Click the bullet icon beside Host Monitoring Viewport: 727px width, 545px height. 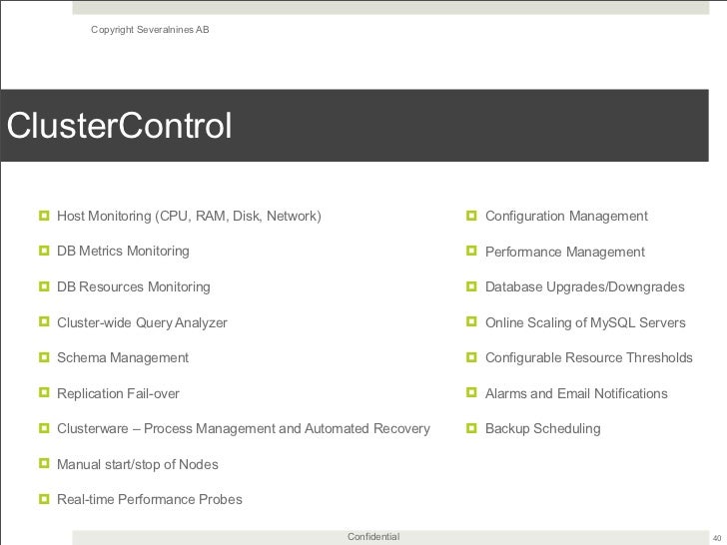[44, 216]
